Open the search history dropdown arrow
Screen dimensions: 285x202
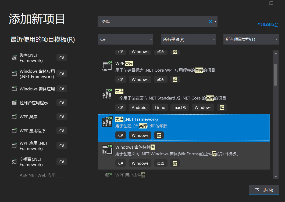(x=215, y=21)
